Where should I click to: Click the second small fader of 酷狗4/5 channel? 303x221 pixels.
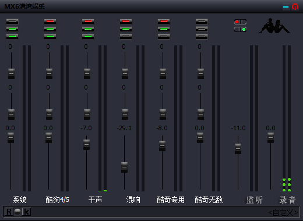click(x=49, y=115)
